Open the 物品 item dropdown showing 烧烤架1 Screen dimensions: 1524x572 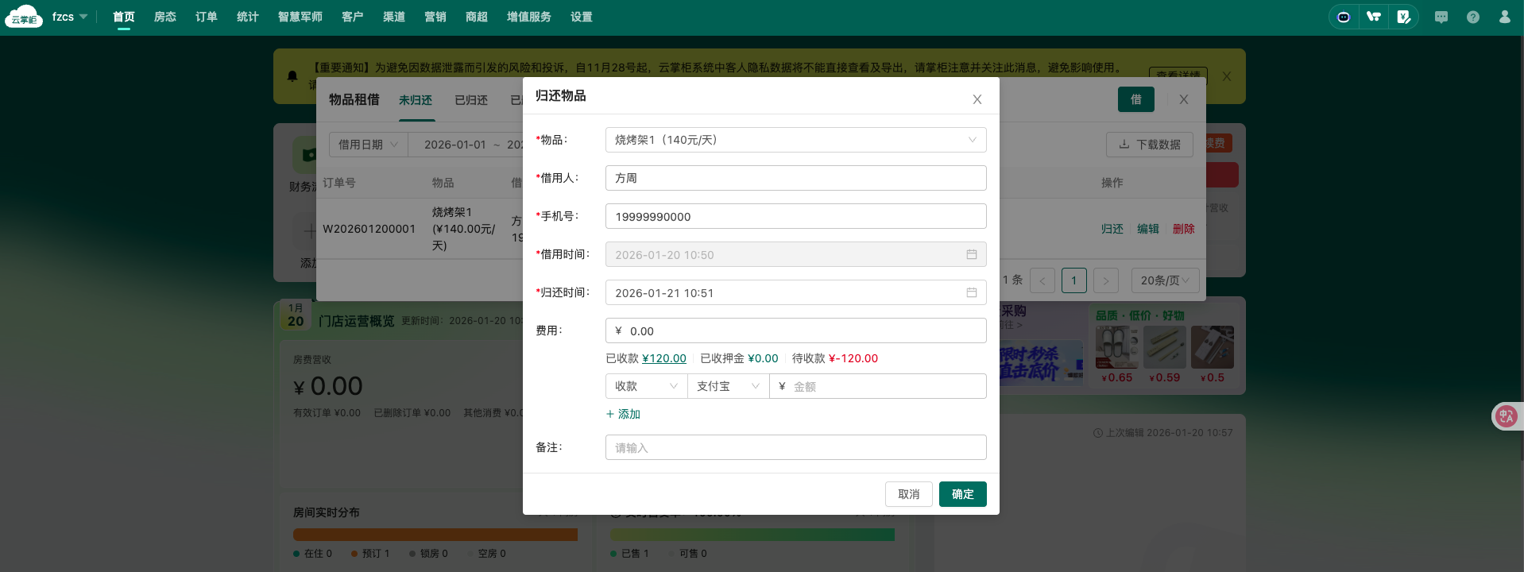pos(796,140)
